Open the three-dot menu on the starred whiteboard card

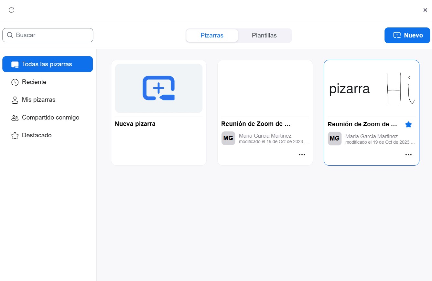point(408,155)
